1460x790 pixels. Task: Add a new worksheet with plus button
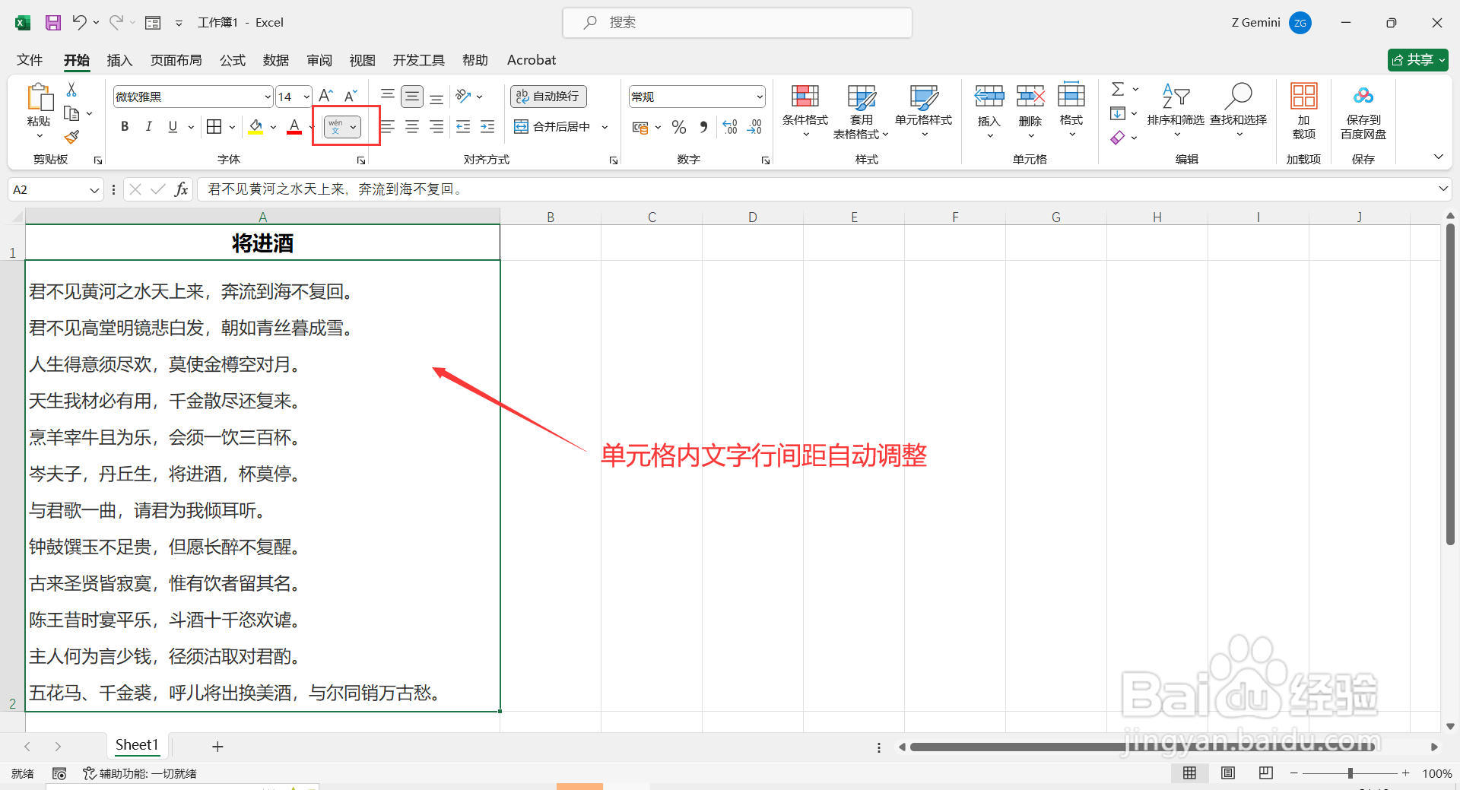(217, 746)
